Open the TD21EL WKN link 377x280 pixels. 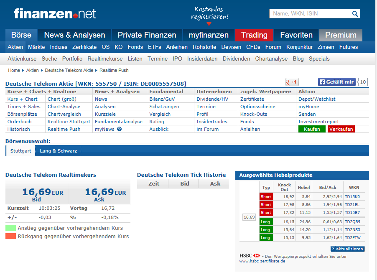point(352,204)
